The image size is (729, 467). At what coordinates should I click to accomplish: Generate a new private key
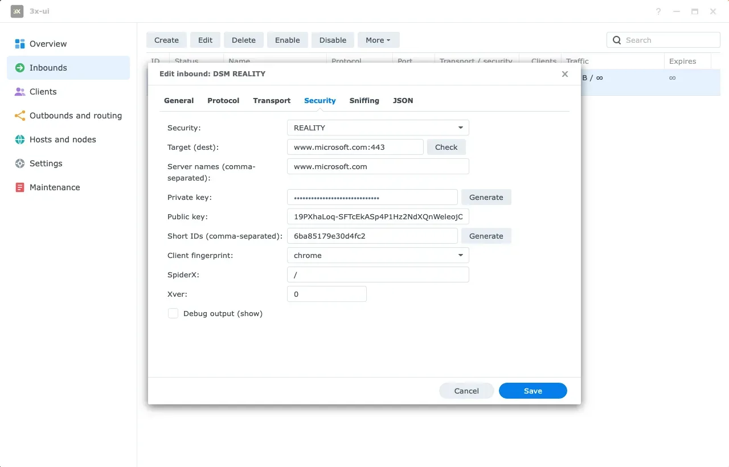486,197
